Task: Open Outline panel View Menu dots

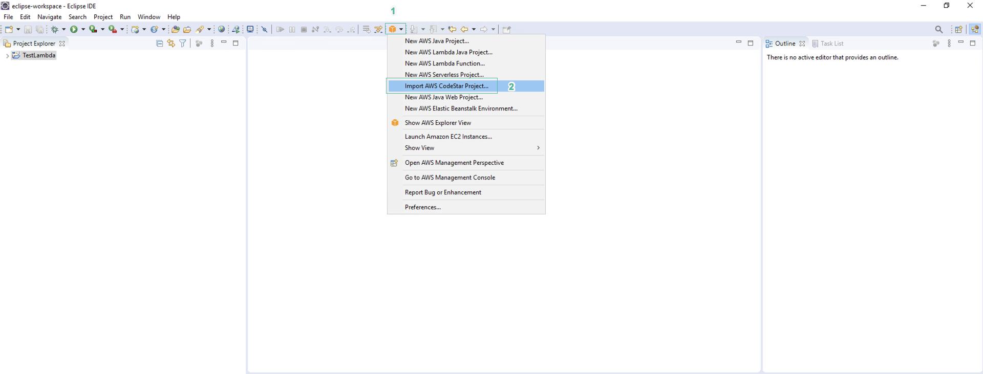Action: 949,43
